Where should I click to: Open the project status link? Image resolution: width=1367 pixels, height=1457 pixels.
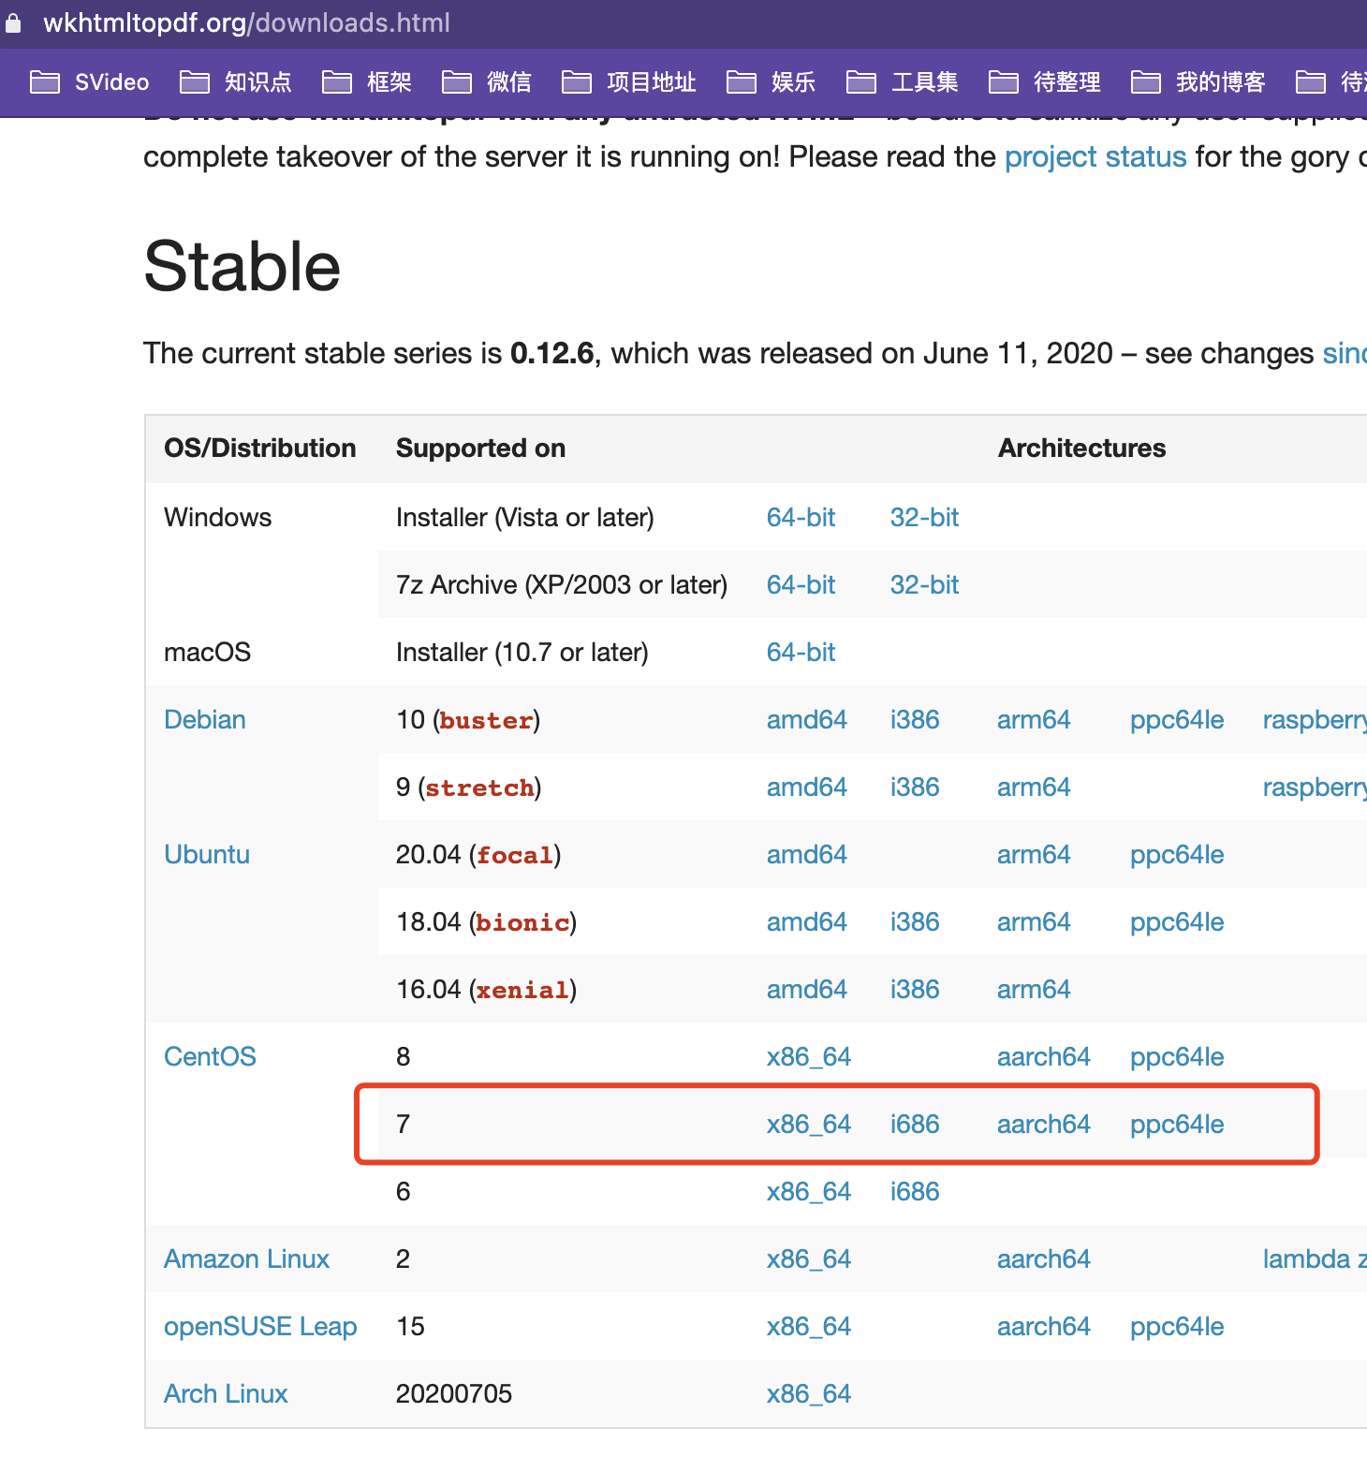click(1095, 156)
